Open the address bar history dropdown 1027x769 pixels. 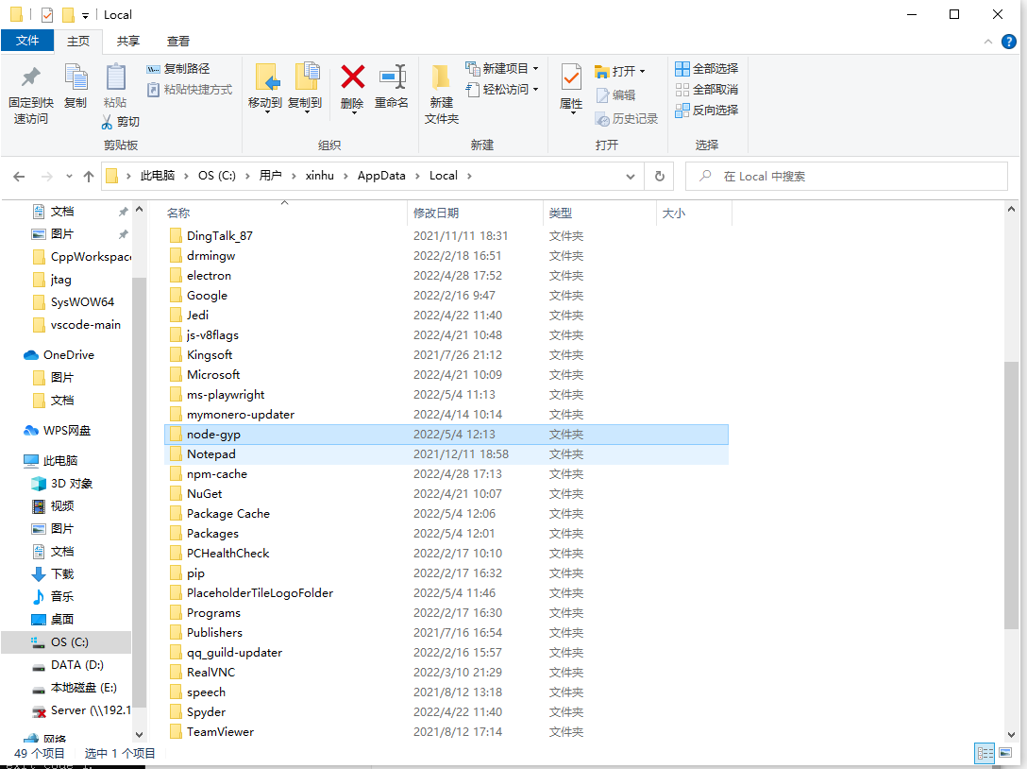pos(631,177)
